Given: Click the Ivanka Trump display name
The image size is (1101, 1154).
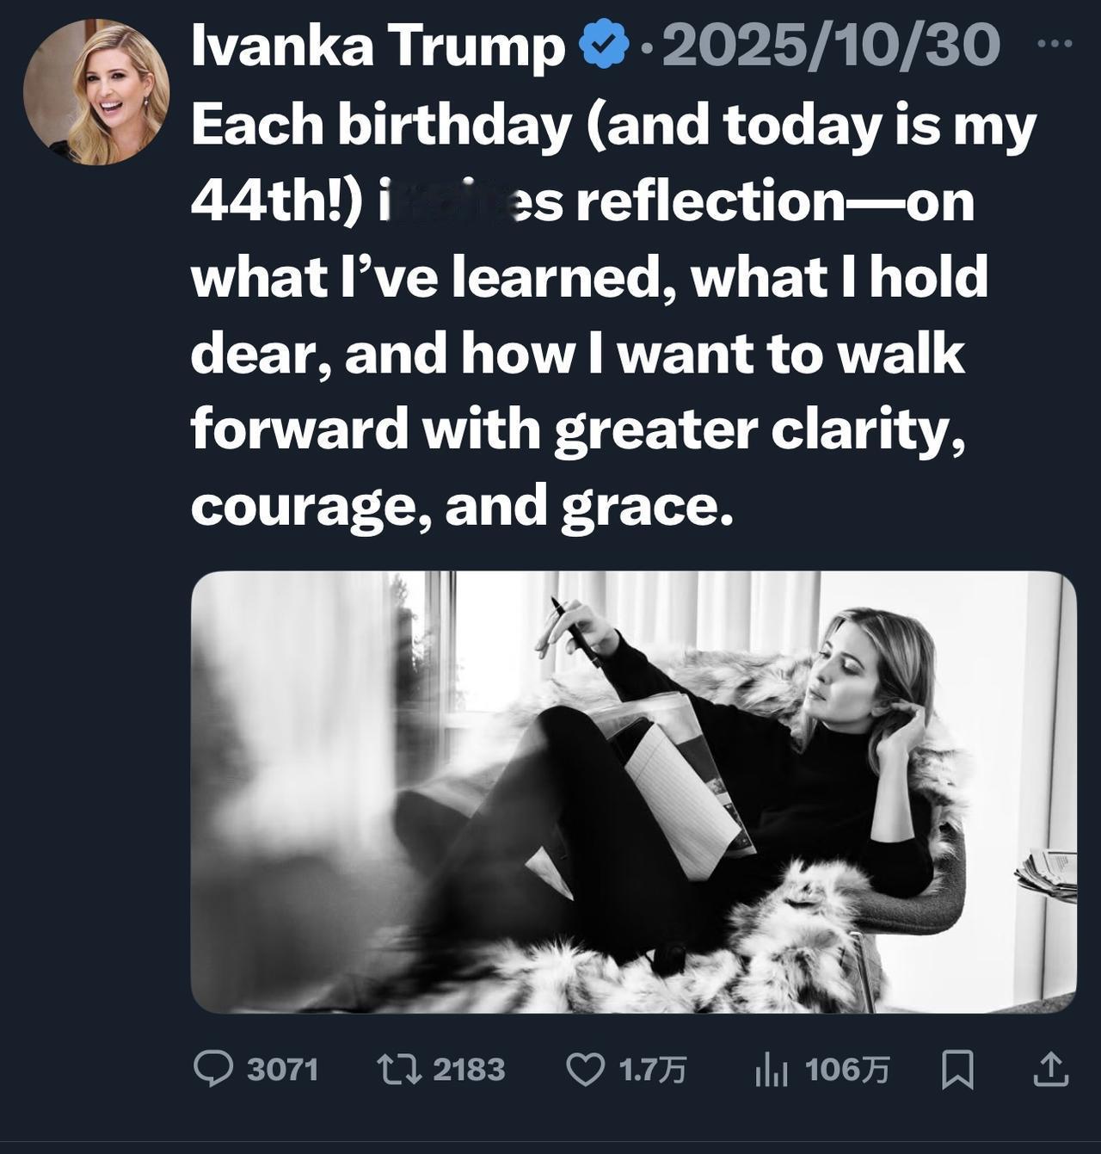Looking at the screenshot, I should click(378, 46).
